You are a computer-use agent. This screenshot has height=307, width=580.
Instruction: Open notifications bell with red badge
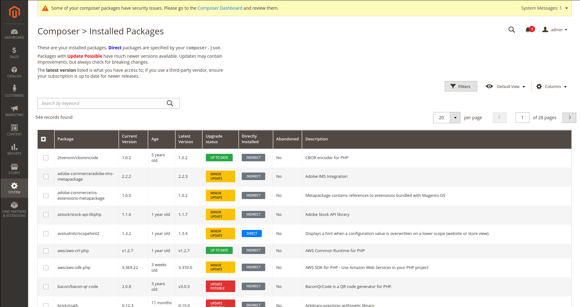click(x=529, y=30)
